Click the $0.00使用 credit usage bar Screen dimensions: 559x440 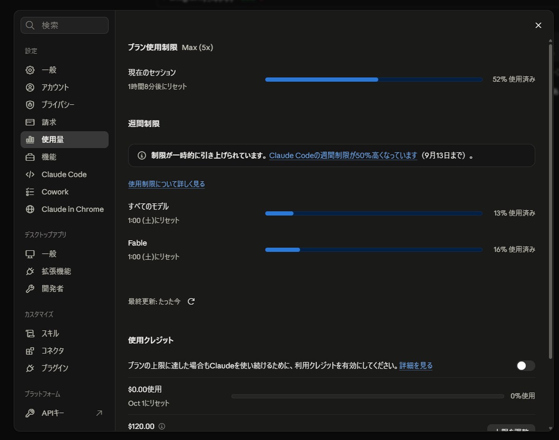[368, 396]
